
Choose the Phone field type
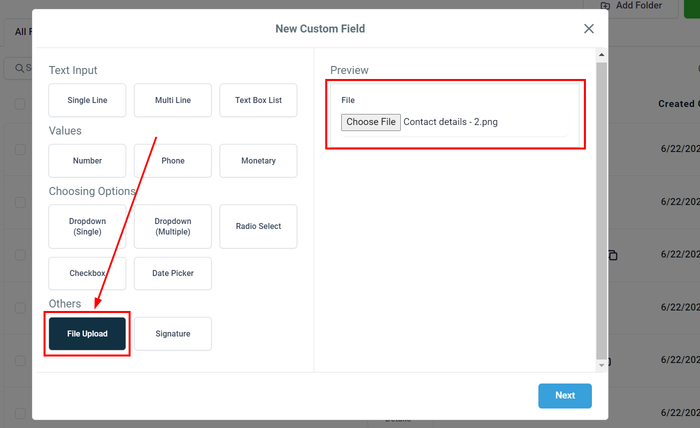(x=173, y=160)
